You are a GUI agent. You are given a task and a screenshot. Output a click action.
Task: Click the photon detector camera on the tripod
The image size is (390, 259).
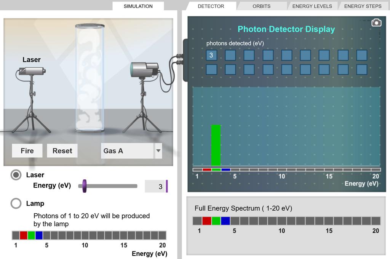click(145, 69)
